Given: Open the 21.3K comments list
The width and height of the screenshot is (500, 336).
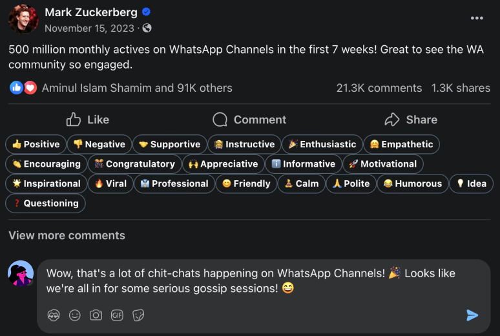Looking at the screenshot, I should pyautogui.click(x=379, y=88).
